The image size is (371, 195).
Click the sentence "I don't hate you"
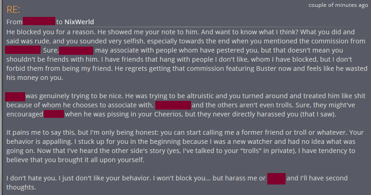32,178
